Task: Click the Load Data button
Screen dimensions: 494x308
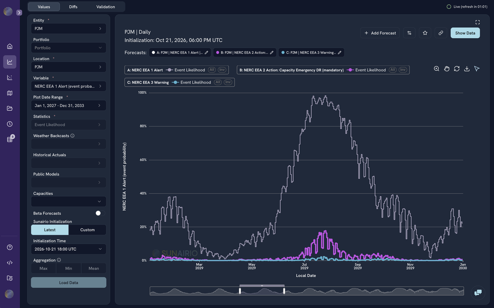Action: [69, 282]
